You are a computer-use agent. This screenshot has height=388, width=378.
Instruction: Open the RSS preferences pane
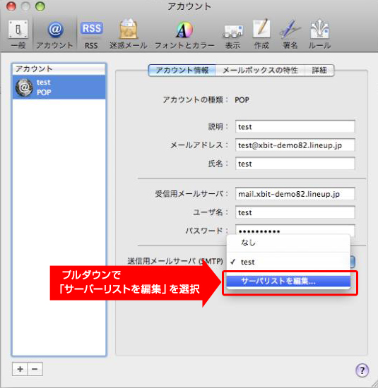pyautogui.click(x=91, y=35)
